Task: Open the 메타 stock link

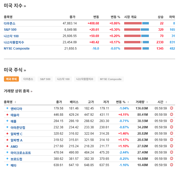Action: click(13, 165)
